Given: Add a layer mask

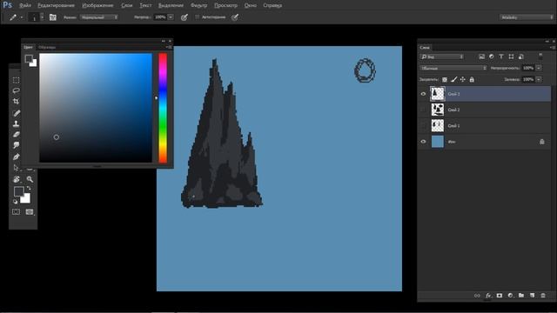Looking at the screenshot, I should (500, 296).
